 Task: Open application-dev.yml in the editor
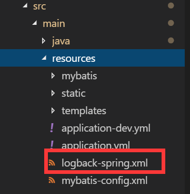click(x=106, y=128)
